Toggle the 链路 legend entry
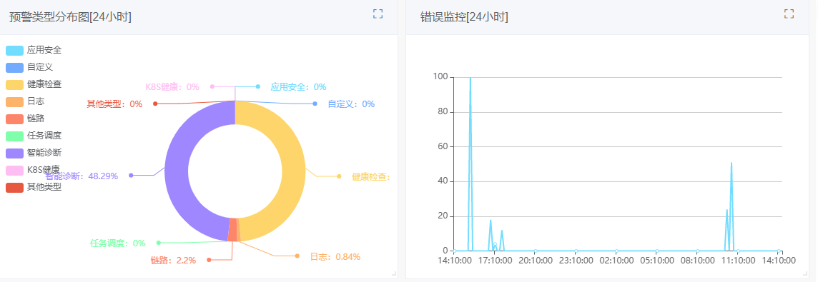Image resolution: width=818 pixels, height=282 pixels. coord(25,119)
